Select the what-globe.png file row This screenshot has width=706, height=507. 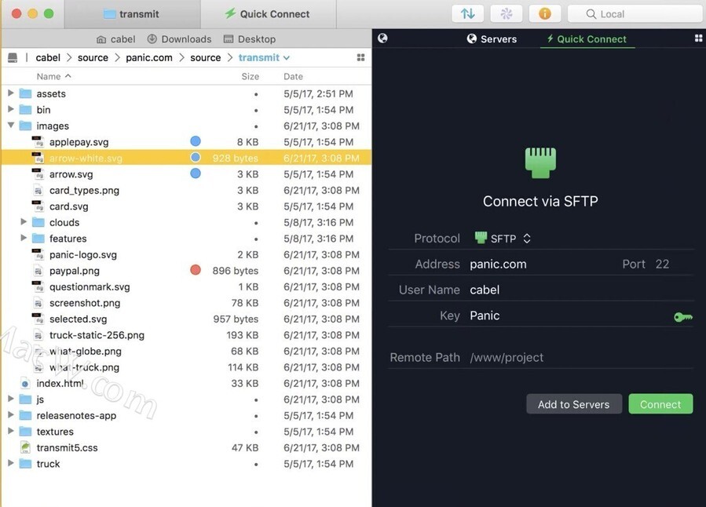click(186, 351)
